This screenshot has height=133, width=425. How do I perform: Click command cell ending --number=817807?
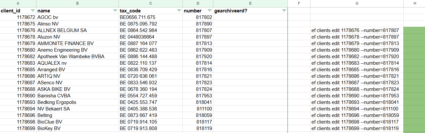[x=357, y=30]
